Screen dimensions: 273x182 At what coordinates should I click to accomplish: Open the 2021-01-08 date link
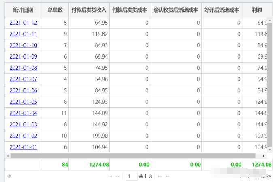(23, 68)
